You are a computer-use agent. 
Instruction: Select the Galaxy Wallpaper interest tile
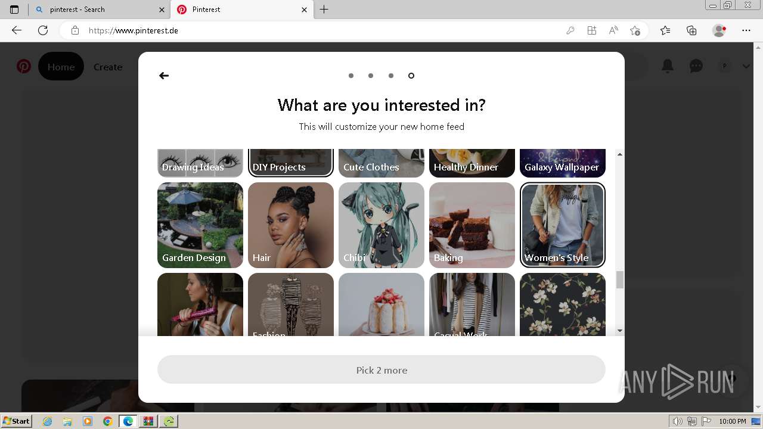[563, 163]
